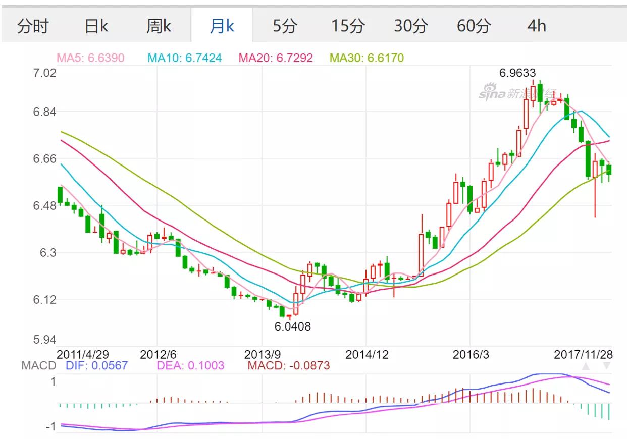Click the MA5 legend label
The height and width of the screenshot is (439, 627).
point(90,58)
